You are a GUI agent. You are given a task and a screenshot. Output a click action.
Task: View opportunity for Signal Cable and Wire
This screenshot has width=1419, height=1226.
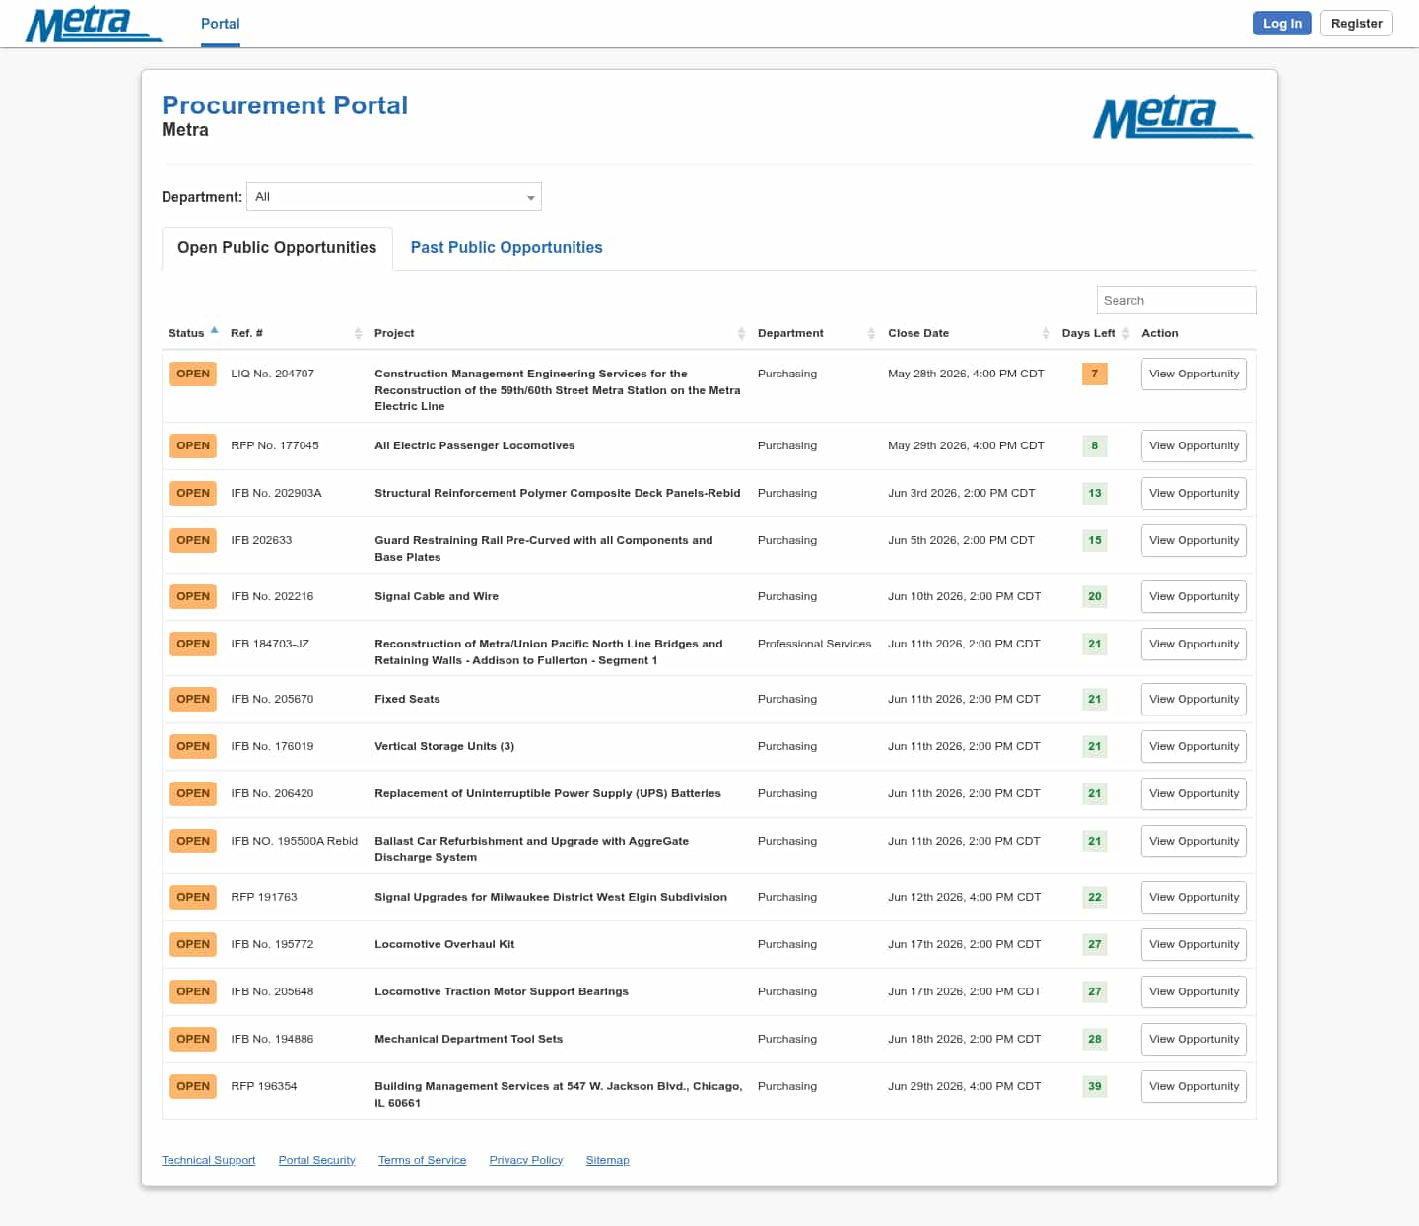coord(1193,597)
